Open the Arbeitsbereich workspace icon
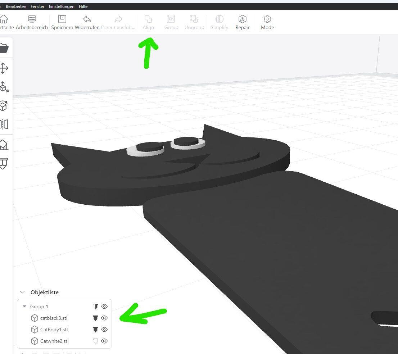This screenshot has width=398, height=354. (32, 19)
